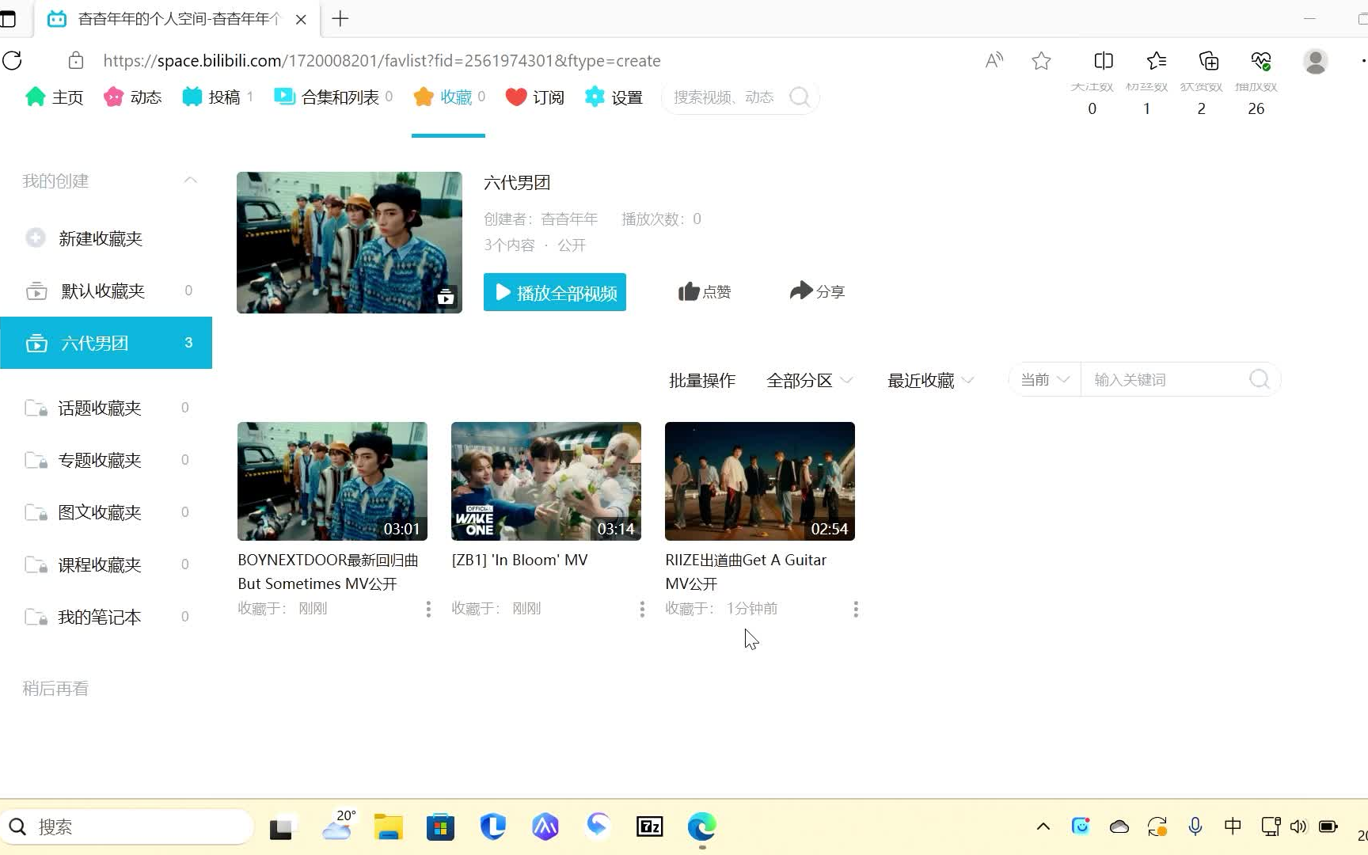Open the 设置 settings tab

click(x=614, y=97)
